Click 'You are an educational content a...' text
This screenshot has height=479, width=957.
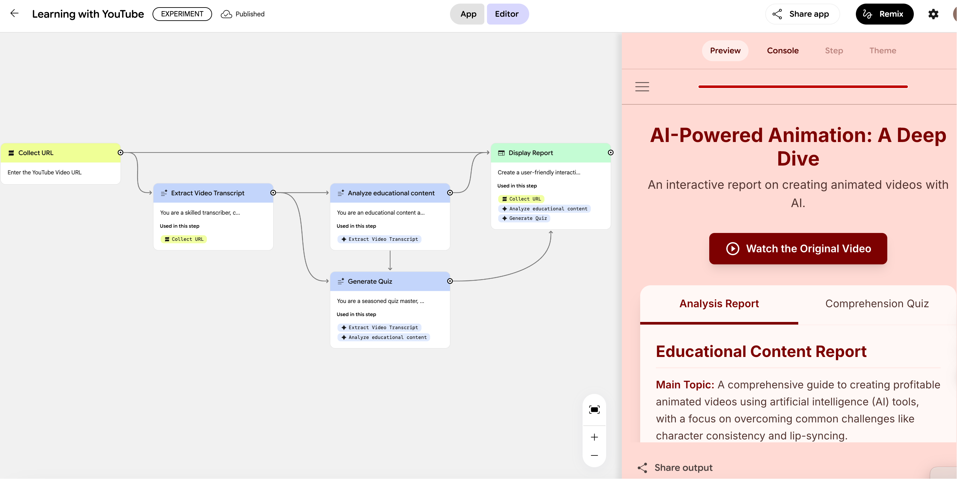tap(380, 212)
